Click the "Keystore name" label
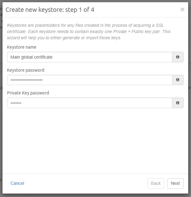The image size is (191, 197). point(22,47)
